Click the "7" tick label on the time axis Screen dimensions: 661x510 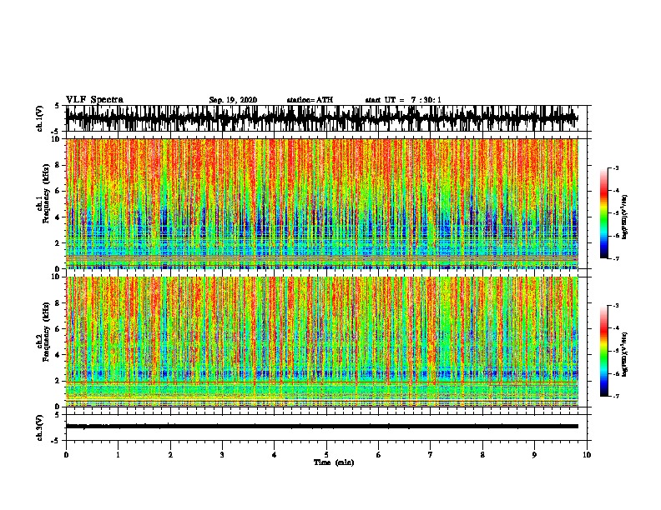click(431, 455)
